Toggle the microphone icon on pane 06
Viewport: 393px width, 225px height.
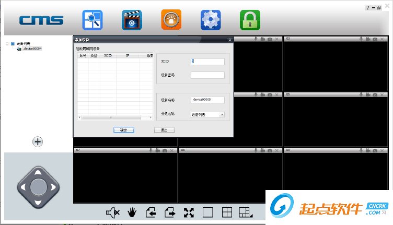pos(361,94)
